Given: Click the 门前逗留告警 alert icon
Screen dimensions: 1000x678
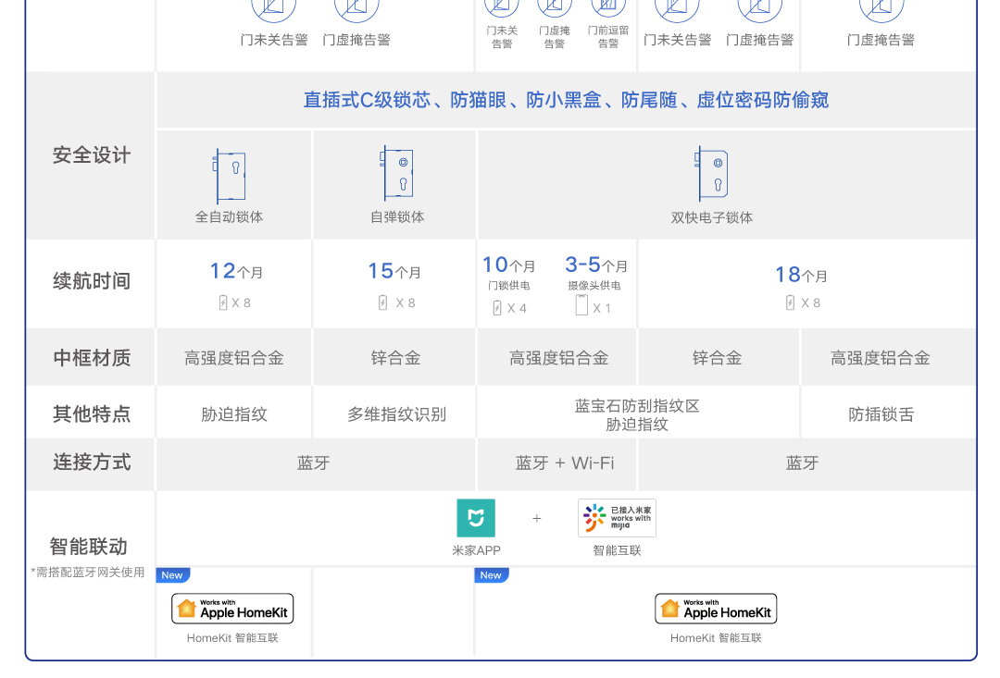Looking at the screenshot, I should tap(607, 7).
